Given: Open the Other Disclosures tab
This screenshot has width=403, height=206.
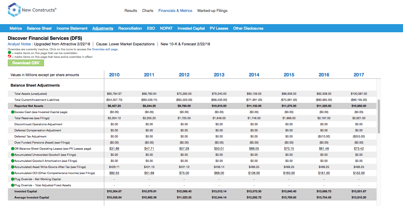Looking at the screenshot, I should coord(248,28).
